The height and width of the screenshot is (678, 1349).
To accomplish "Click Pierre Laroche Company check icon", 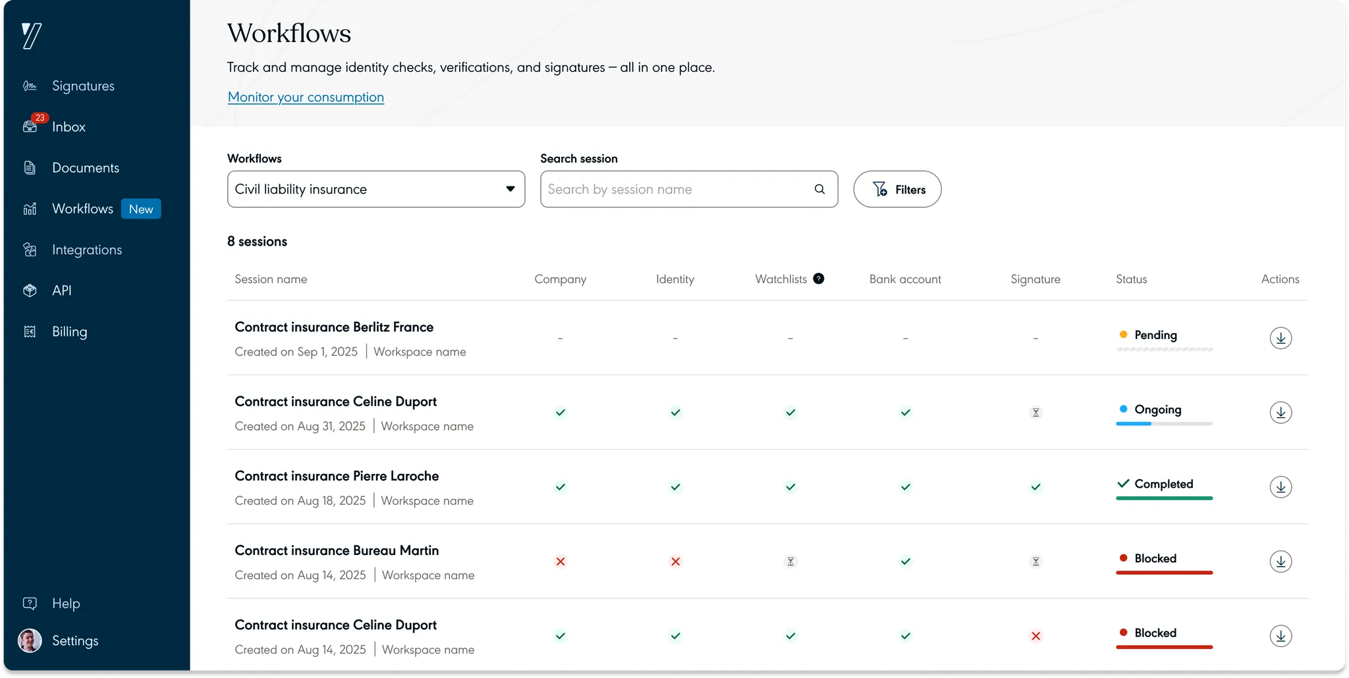I will point(561,487).
